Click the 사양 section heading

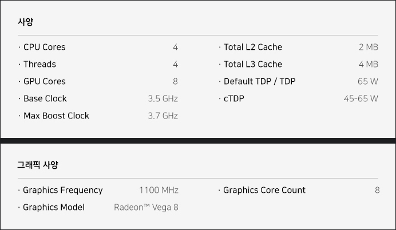26,22
